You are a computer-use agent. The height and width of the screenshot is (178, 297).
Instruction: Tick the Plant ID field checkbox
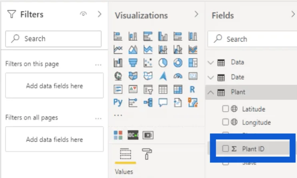click(225, 149)
